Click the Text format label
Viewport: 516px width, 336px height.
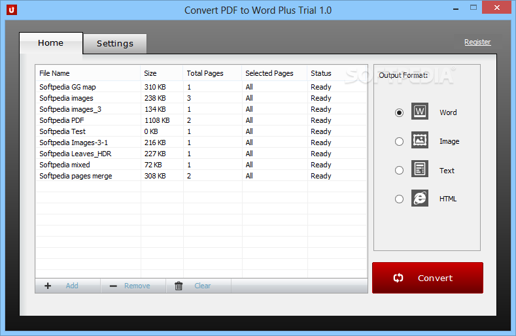coord(447,171)
